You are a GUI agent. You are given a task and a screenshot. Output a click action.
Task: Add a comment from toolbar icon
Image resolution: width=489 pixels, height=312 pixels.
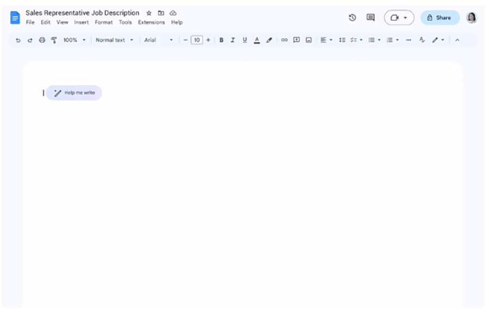(296, 40)
